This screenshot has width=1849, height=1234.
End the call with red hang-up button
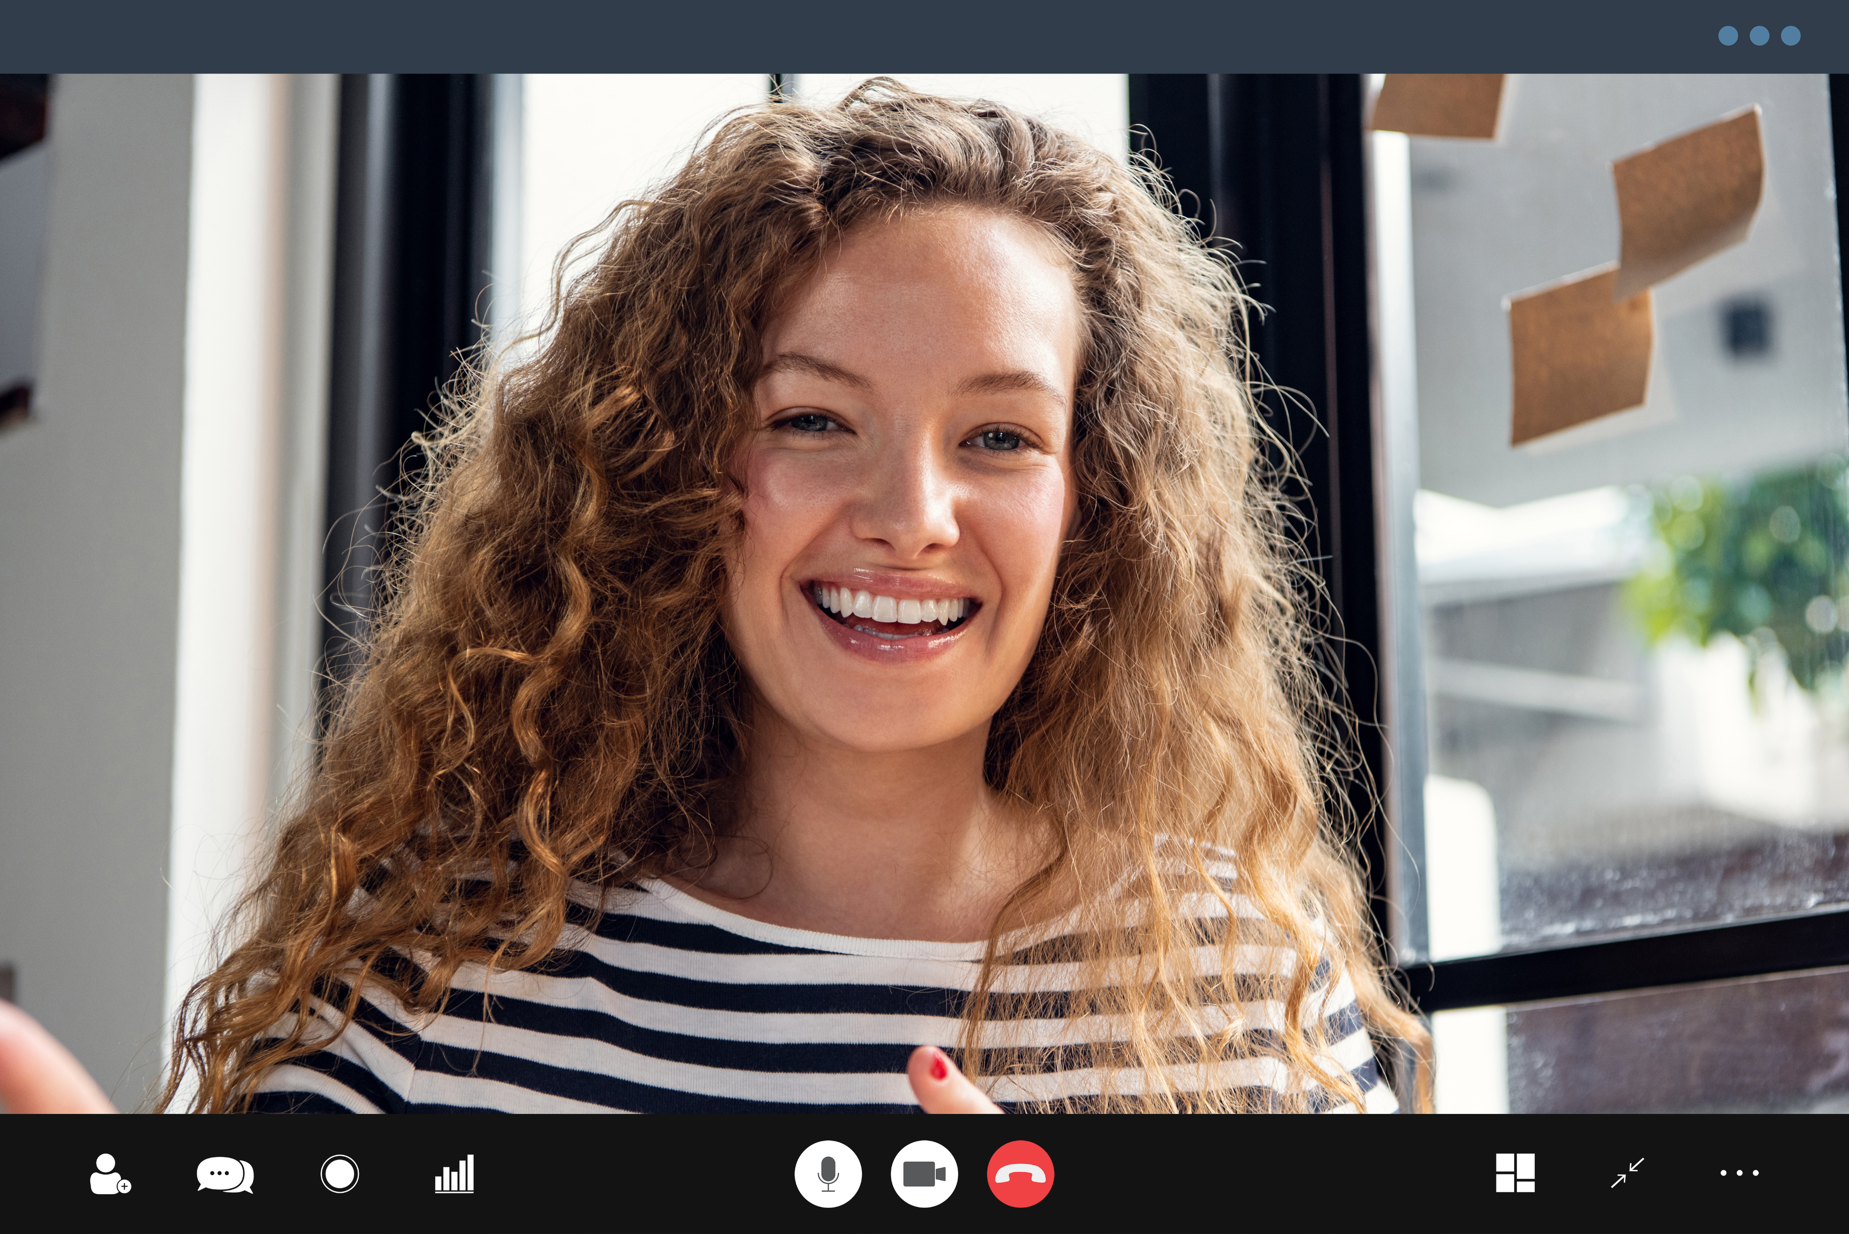coord(1020,1174)
